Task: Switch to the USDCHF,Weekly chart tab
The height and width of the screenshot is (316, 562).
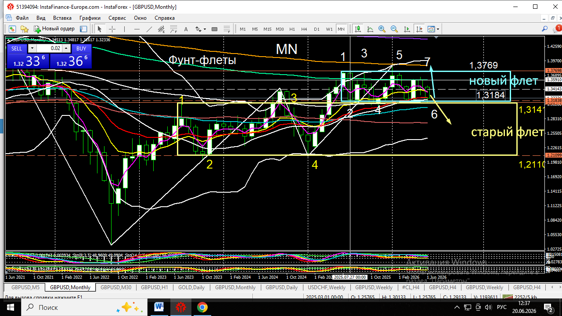Action: [x=327, y=287]
